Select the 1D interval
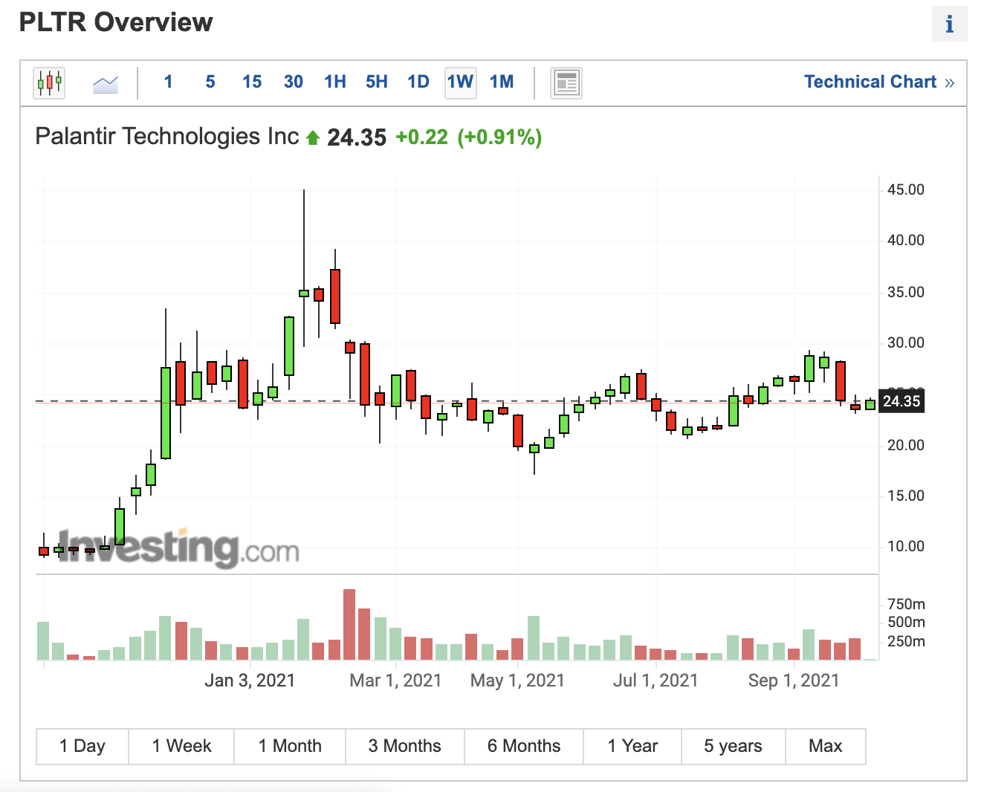This screenshot has height=792, width=984. 418,82
